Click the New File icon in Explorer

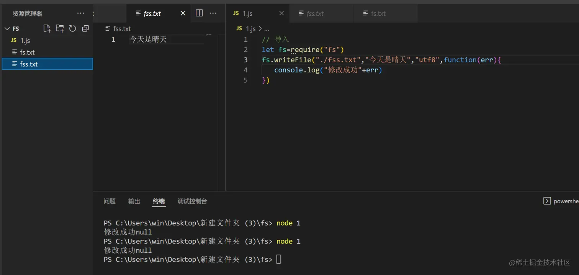click(x=47, y=28)
